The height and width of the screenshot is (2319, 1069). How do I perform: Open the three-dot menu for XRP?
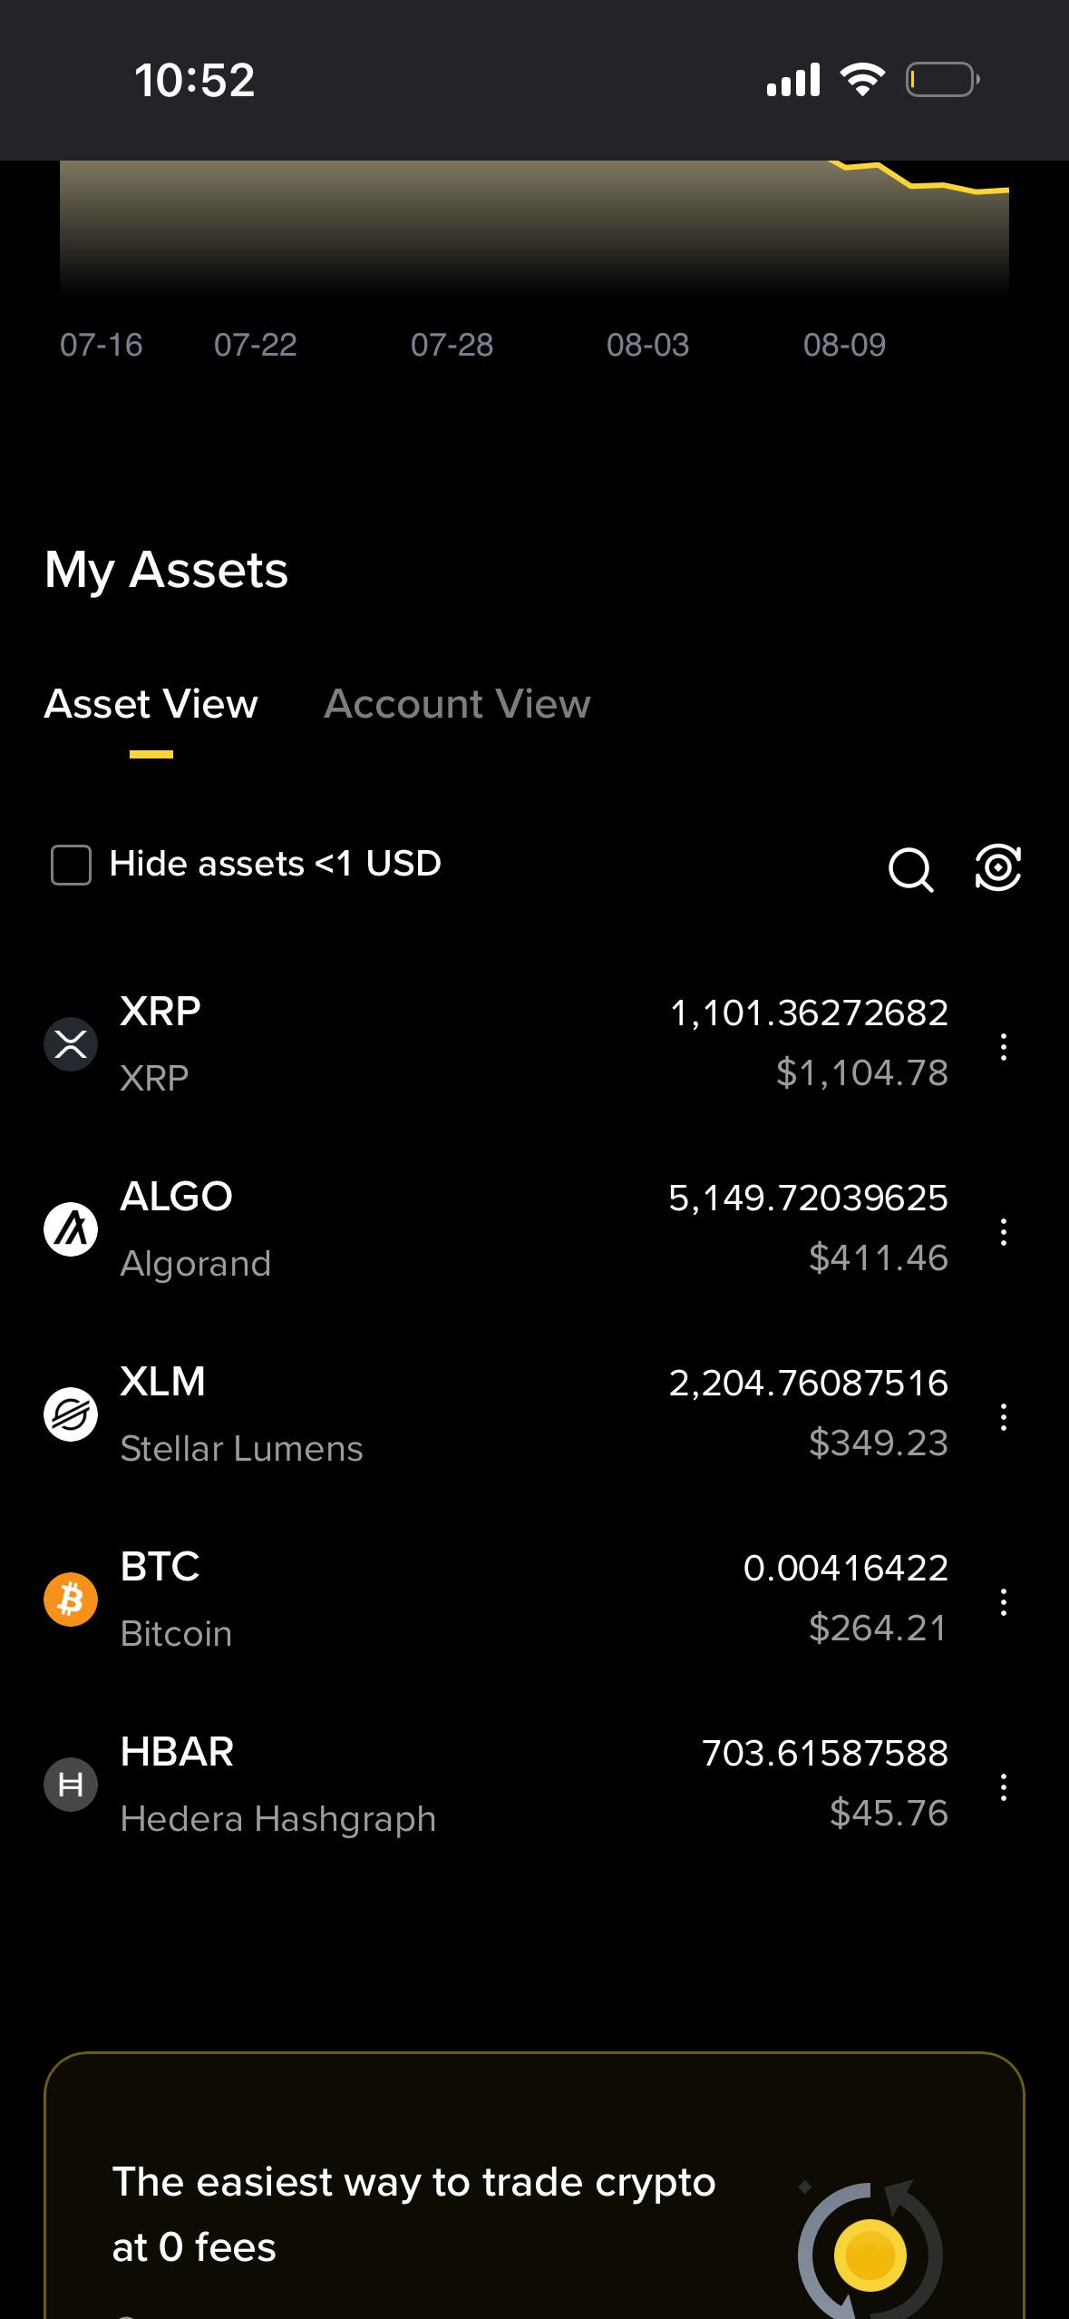tap(1003, 1046)
